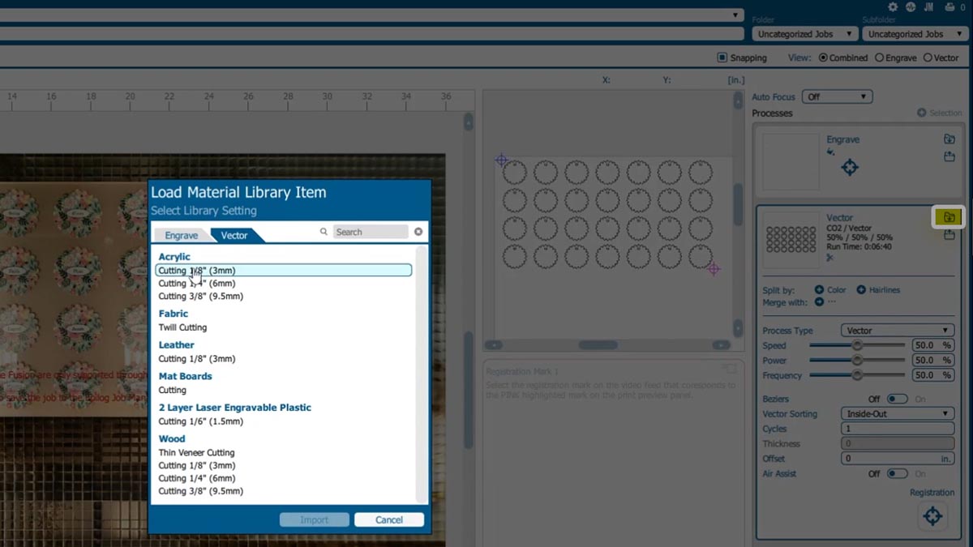Click the plus icon next to Split by Color
This screenshot has height=547, width=973.
tap(819, 290)
